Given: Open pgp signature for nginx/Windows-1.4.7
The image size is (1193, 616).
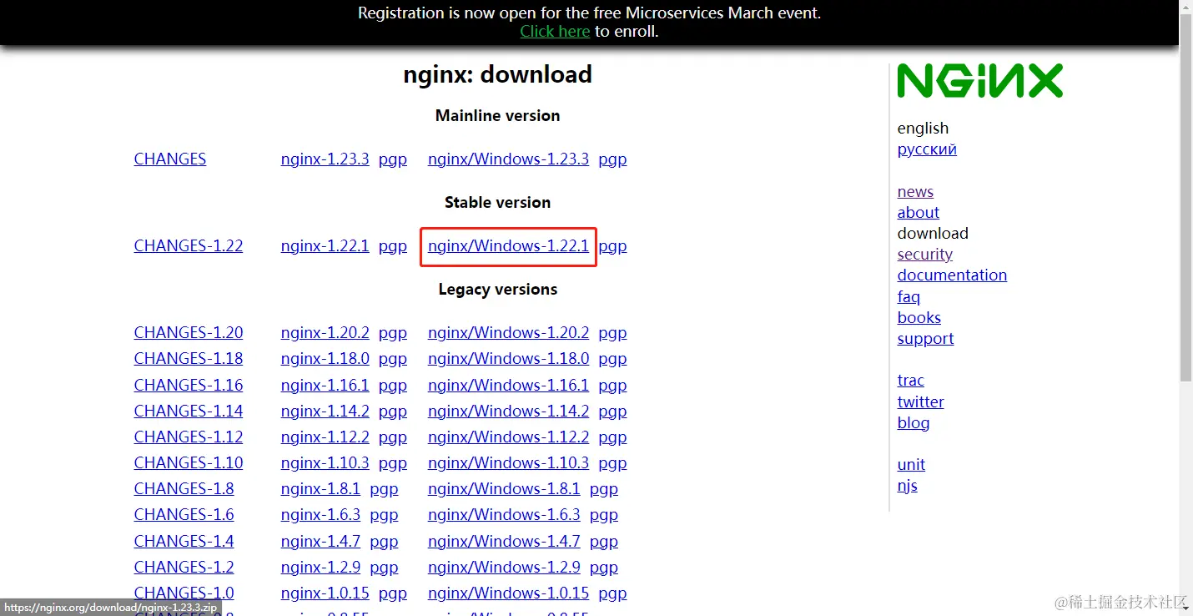Looking at the screenshot, I should [x=604, y=542].
